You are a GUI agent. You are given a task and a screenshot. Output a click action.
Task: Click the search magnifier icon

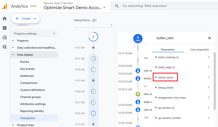117,6
